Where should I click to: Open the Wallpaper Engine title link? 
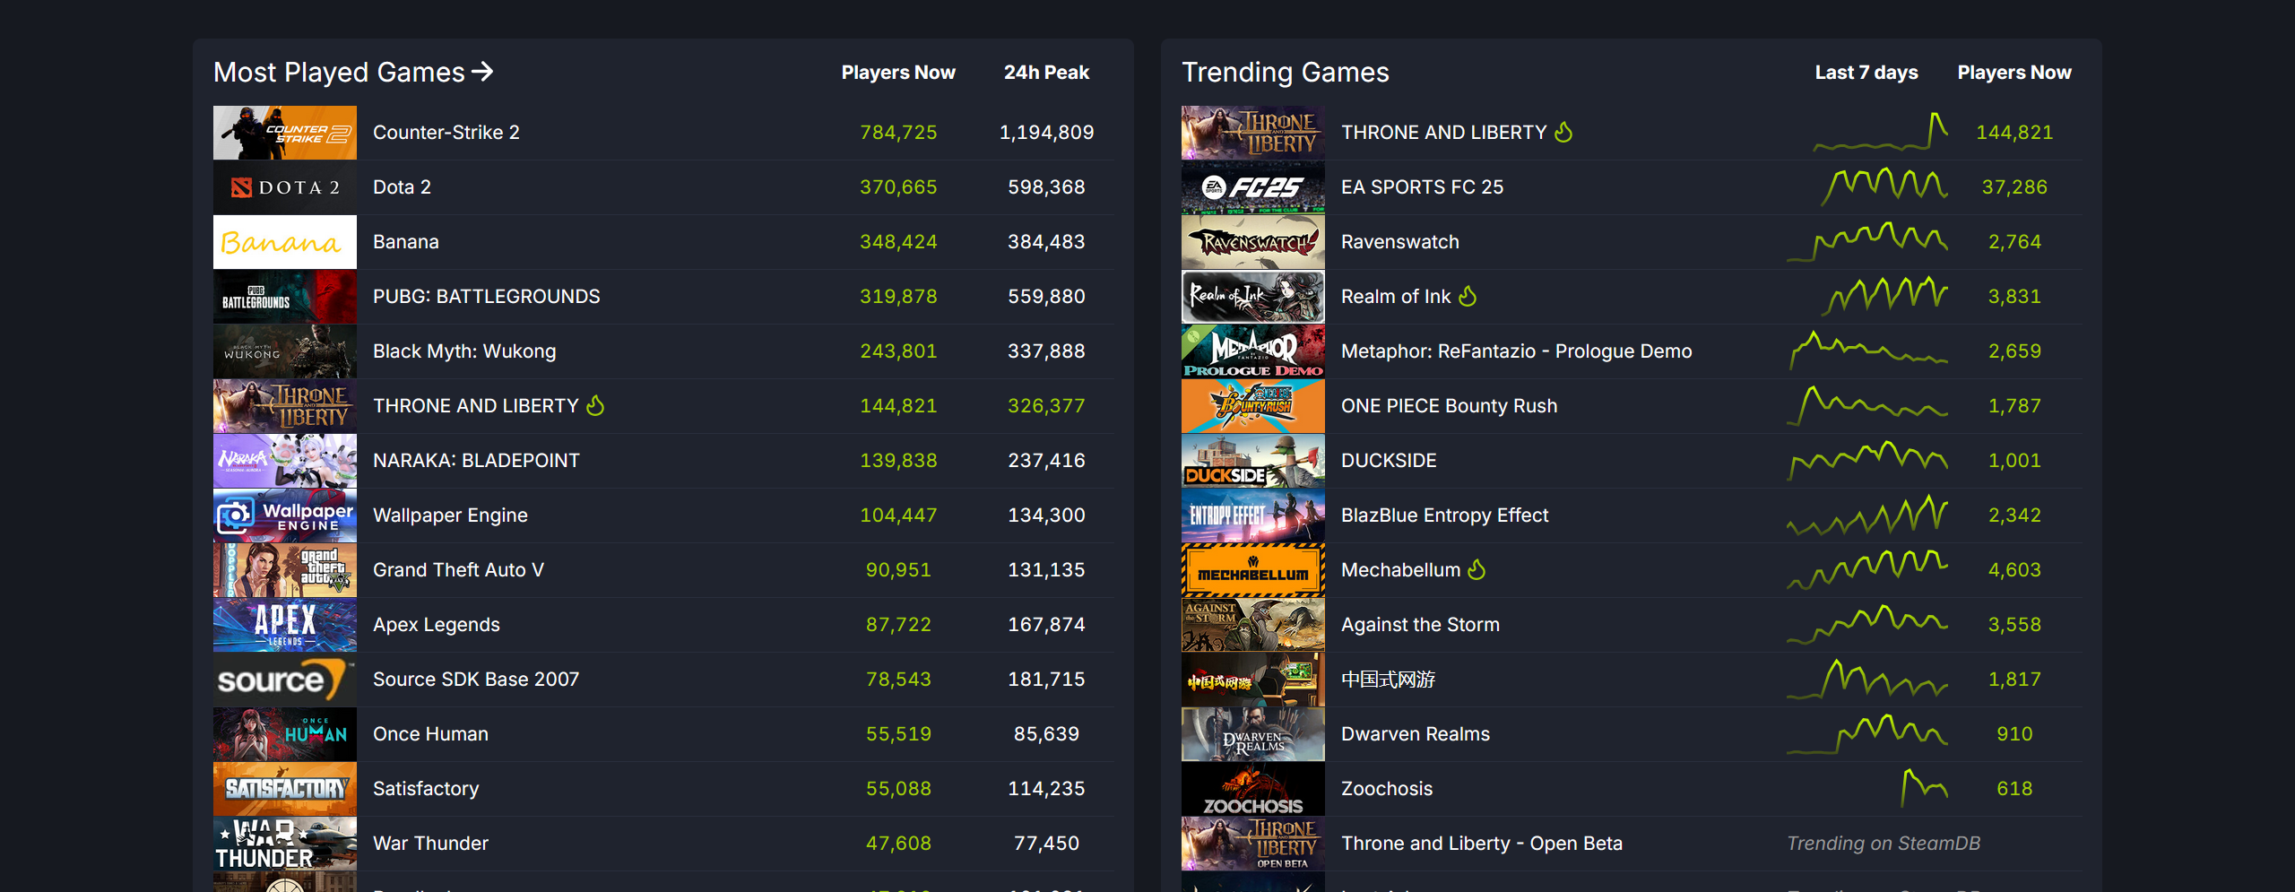[450, 515]
